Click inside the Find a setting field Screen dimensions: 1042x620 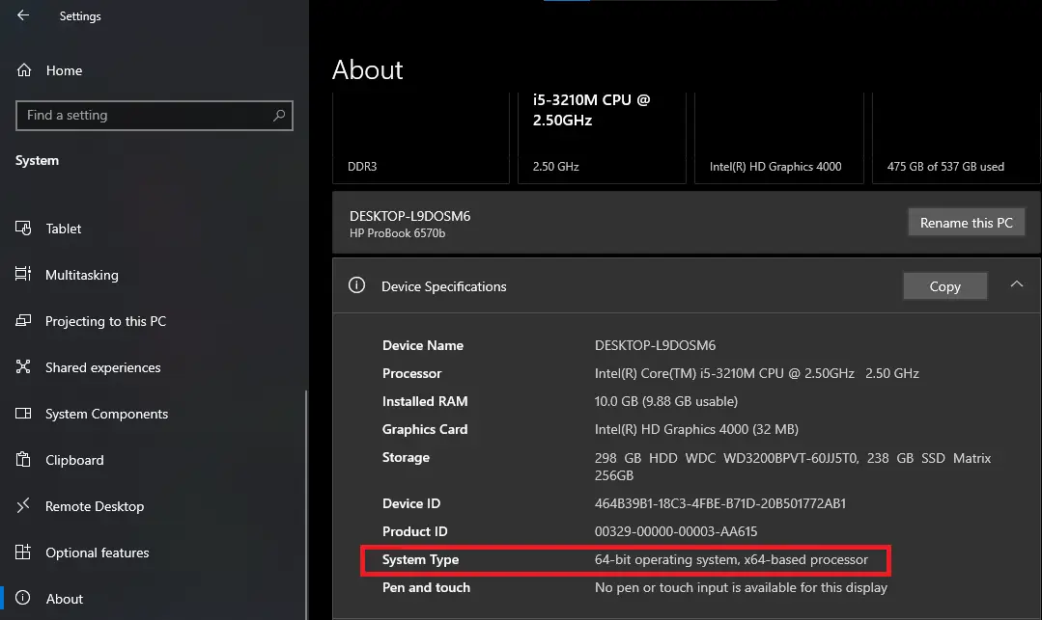145,116
